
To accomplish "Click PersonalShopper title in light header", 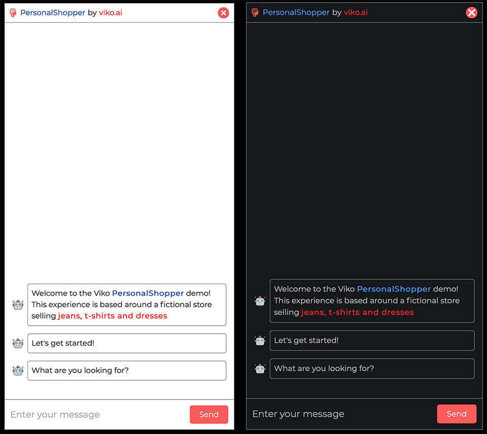I will coord(52,13).
